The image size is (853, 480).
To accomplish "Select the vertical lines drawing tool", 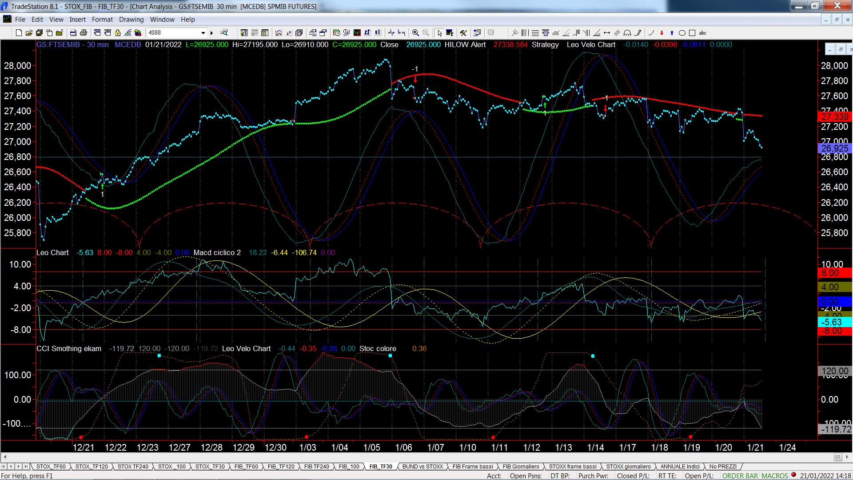I will click(525, 33).
